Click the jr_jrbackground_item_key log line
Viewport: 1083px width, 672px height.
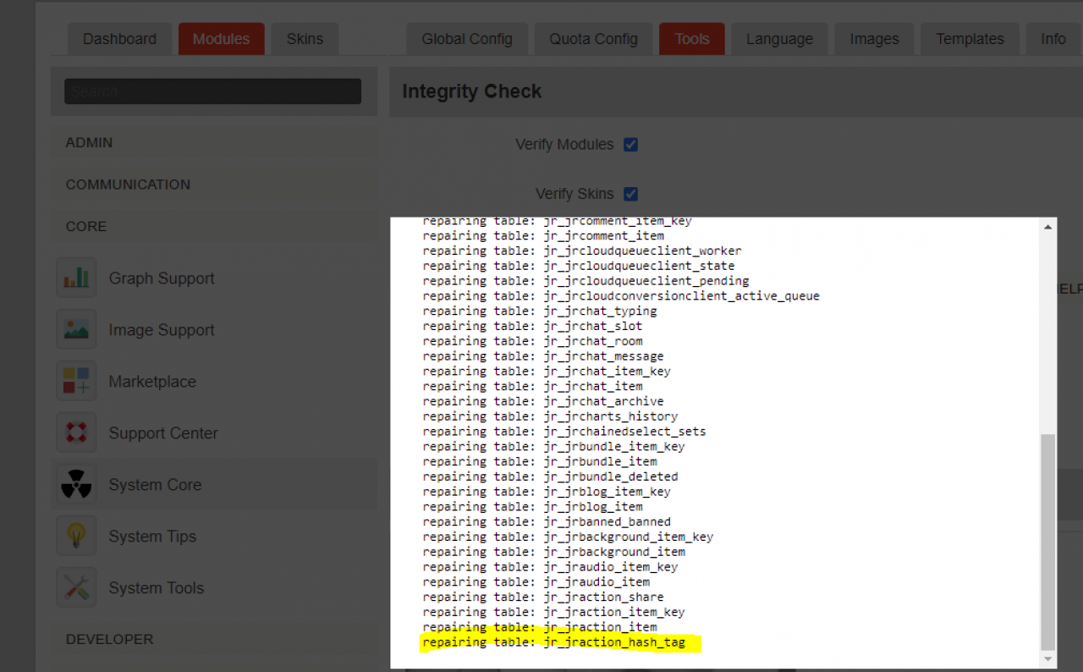click(x=568, y=537)
